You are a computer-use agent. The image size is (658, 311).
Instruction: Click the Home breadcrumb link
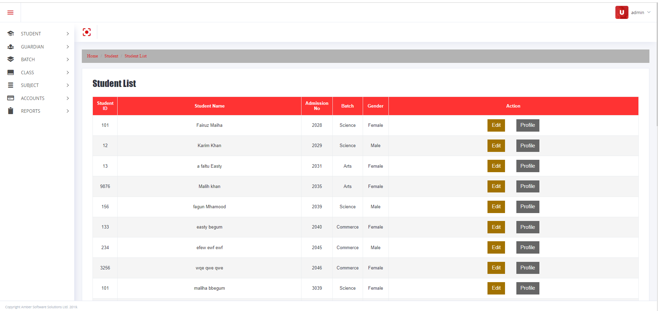92,56
